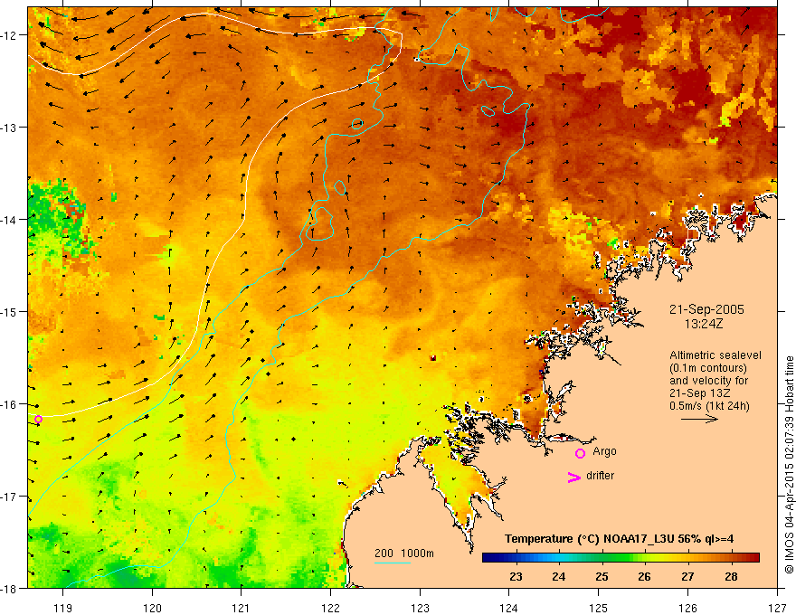Click the latitude axis label '-13'
Viewport: 796px width, 615px height.
pos(10,128)
